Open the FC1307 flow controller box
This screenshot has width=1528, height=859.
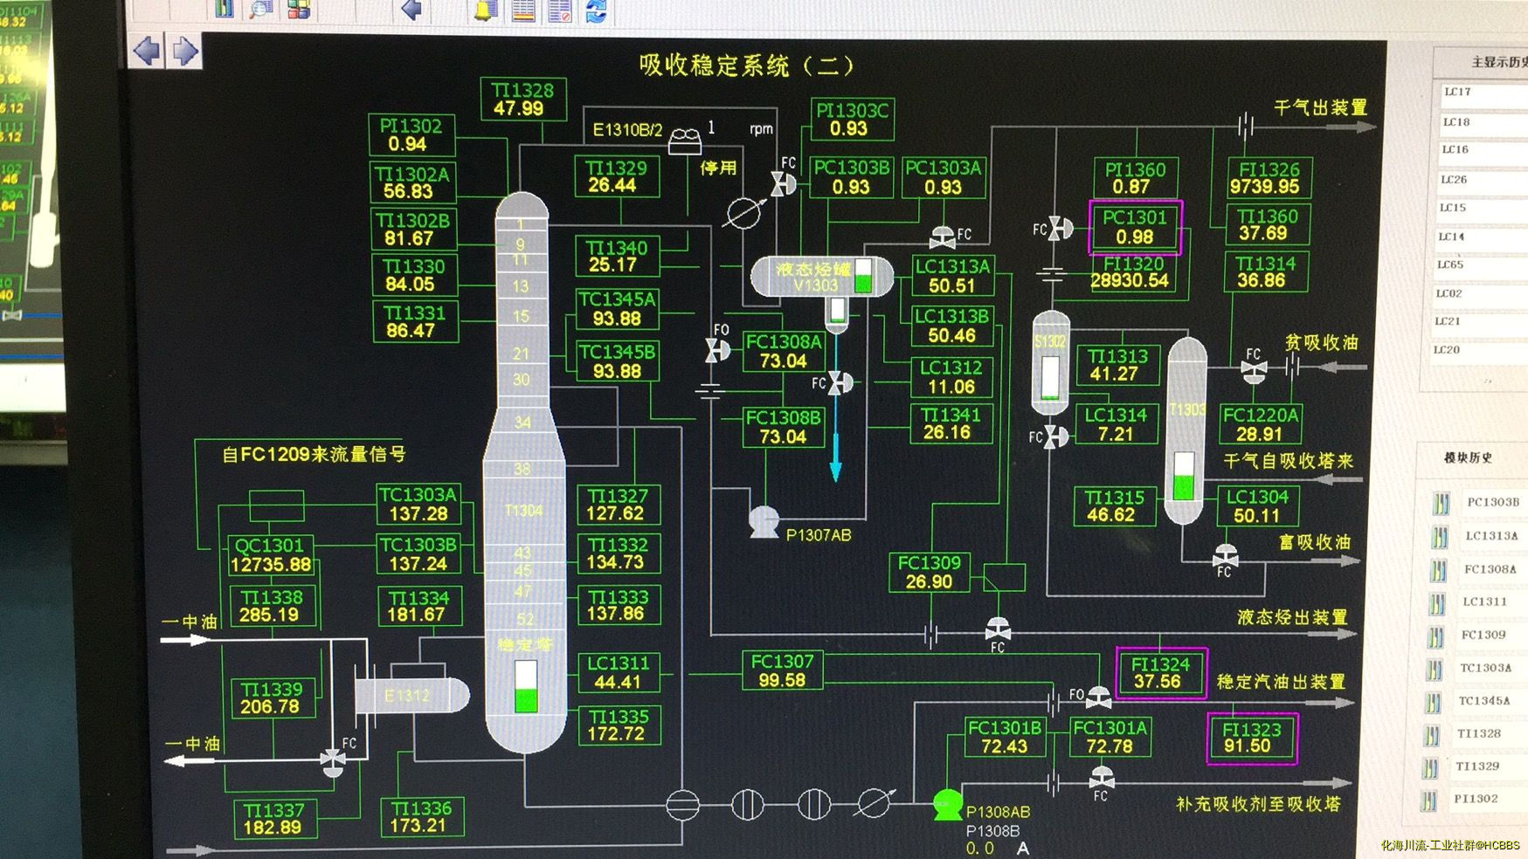(782, 670)
